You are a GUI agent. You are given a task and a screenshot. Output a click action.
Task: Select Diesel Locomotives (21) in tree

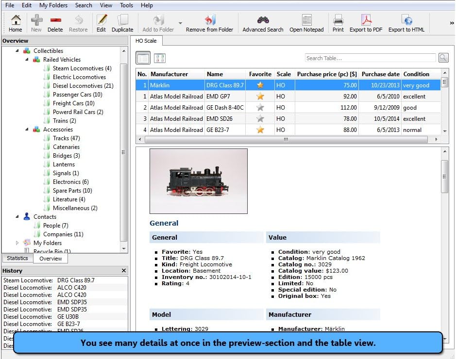click(x=83, y=86)
